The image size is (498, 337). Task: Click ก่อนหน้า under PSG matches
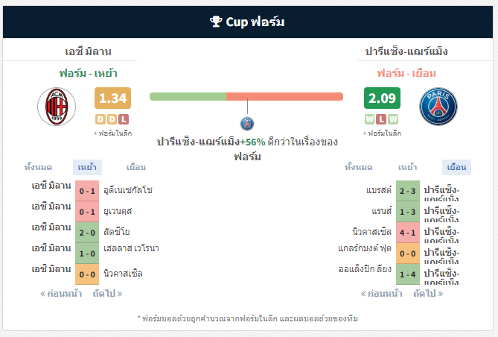[382, 294]
